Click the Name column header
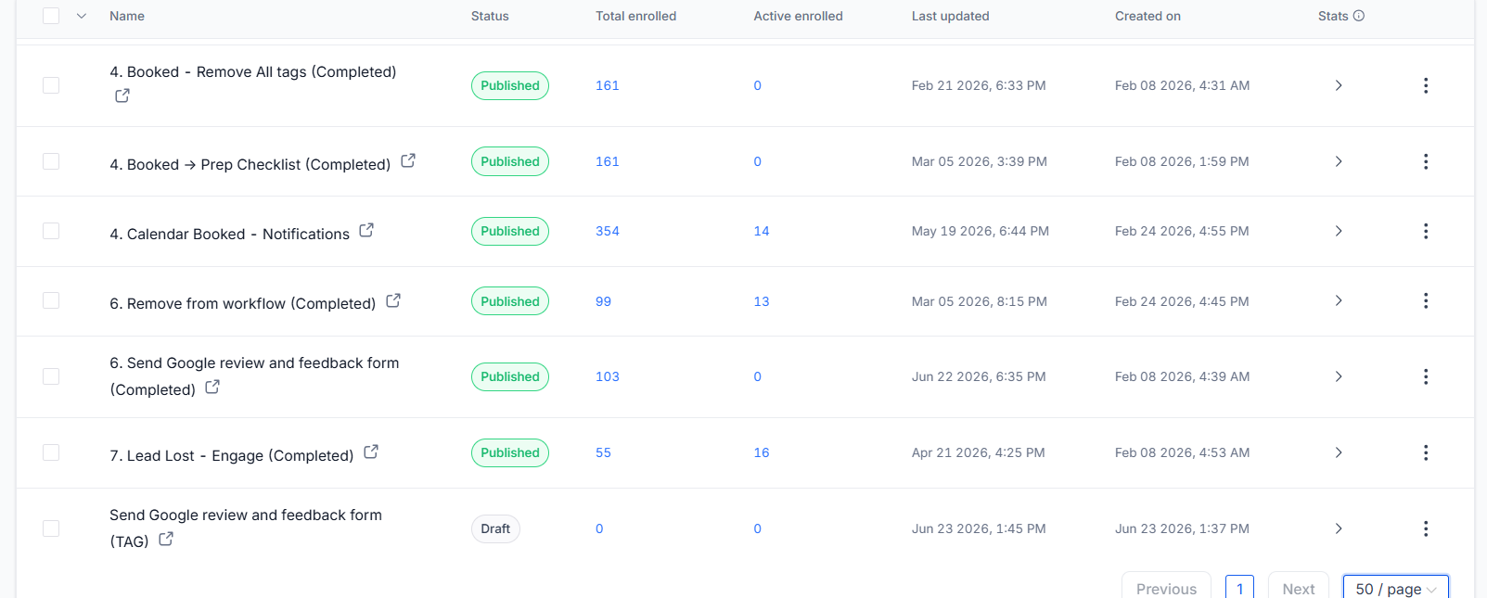The height and width of the screenshot is (598, 1487). [x=127, y=16]
